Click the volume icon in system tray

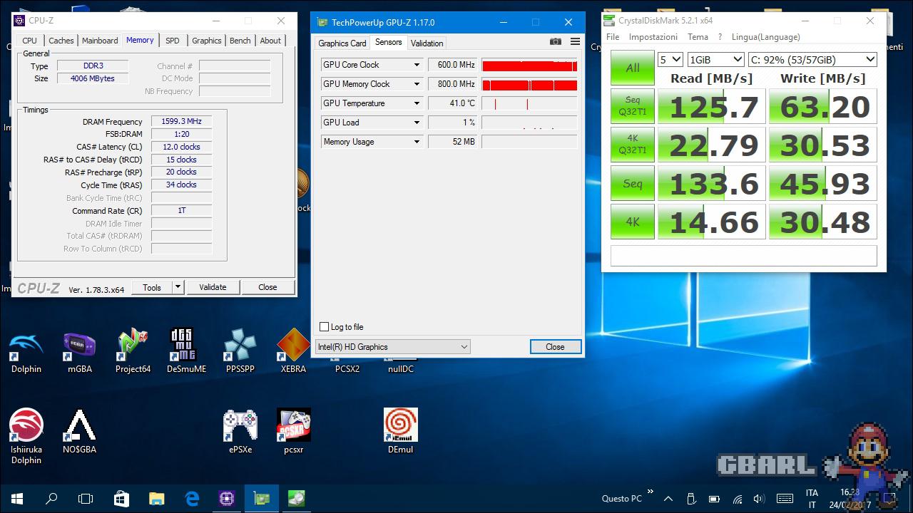pyautogui.click(x=759, y=499)
